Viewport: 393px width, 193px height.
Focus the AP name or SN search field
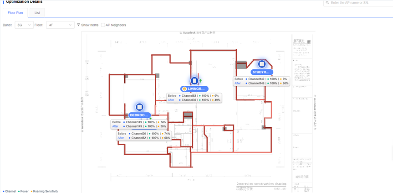[x=357, y=3]
